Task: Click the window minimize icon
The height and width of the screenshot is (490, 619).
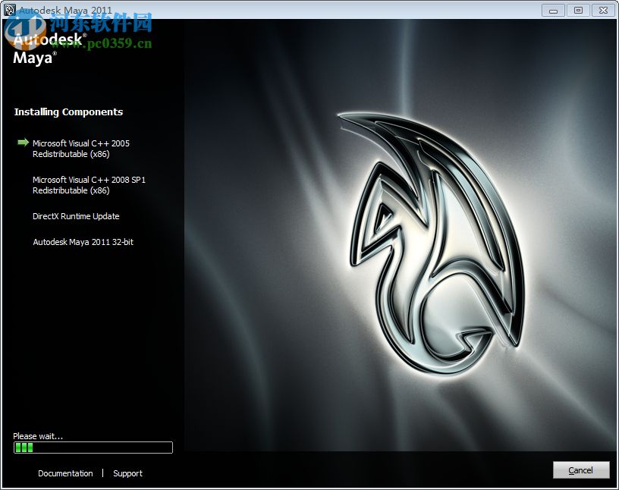Action: (552, 10)
